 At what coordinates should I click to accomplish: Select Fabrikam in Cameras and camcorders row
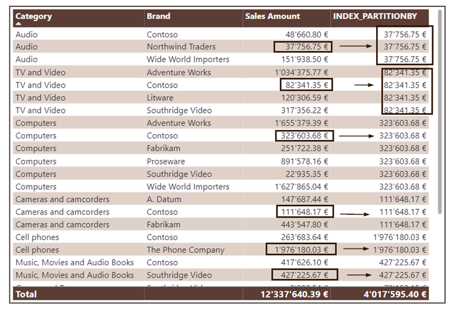[x=163, y=225]
